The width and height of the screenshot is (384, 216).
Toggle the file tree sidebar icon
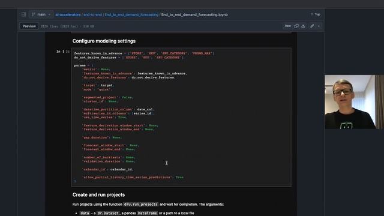click(x=23, y=14)
